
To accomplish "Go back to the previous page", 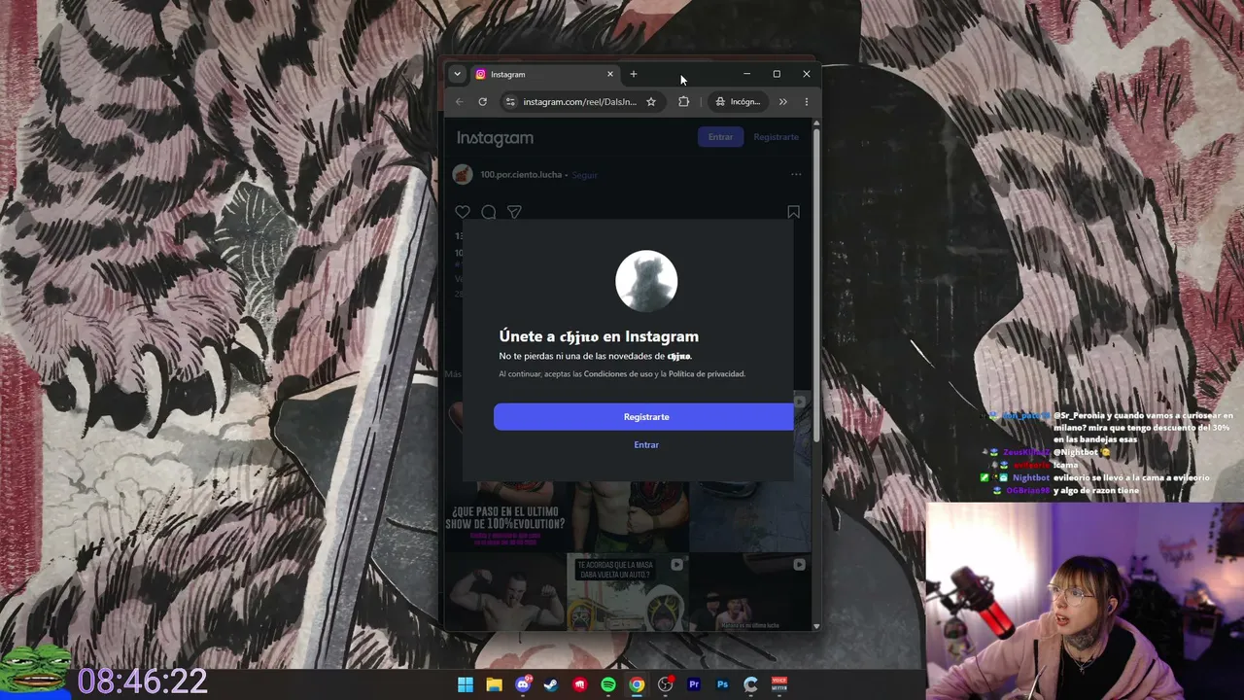I will [x=460, y=101].
